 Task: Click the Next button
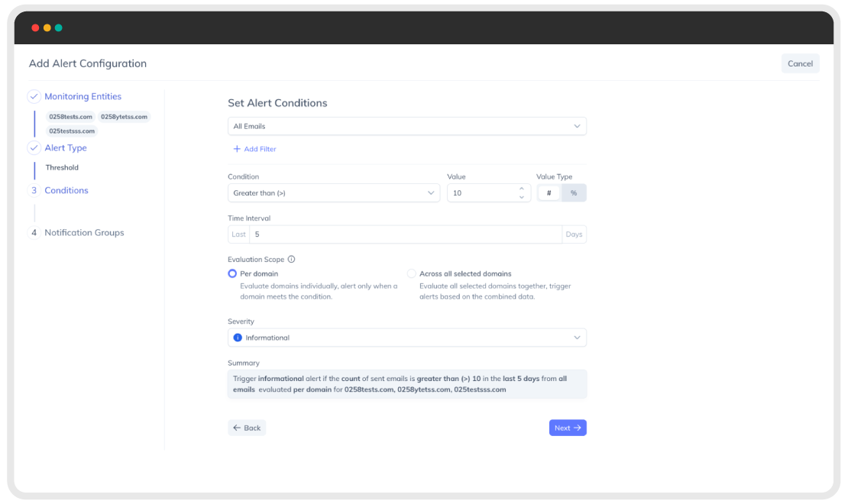pyautogui.click(x=568, y=428)
